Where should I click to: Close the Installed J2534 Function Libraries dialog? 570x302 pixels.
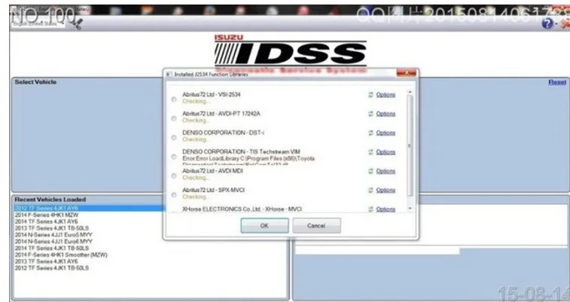[407, 73]
